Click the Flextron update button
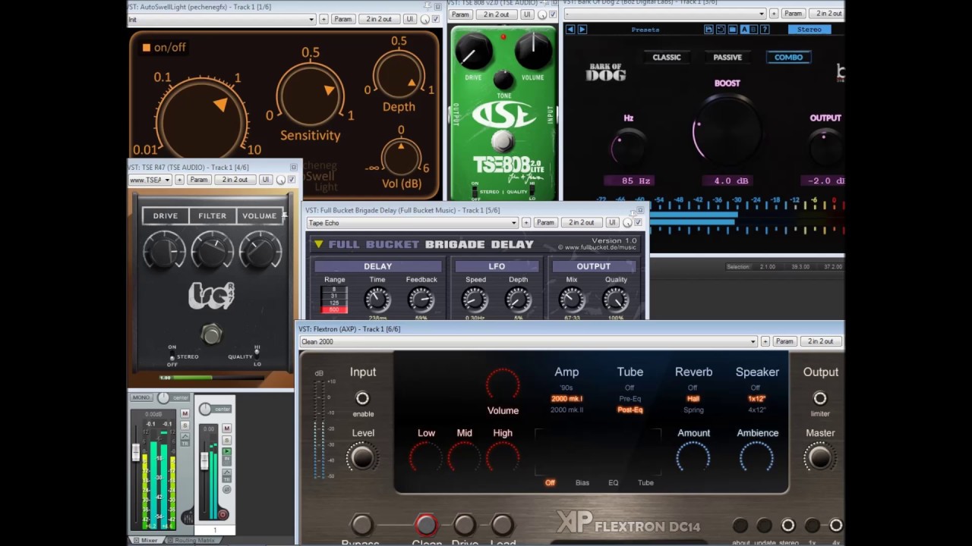Image resolution: width=972 pixels, height=546 pixels. point(764,526)
